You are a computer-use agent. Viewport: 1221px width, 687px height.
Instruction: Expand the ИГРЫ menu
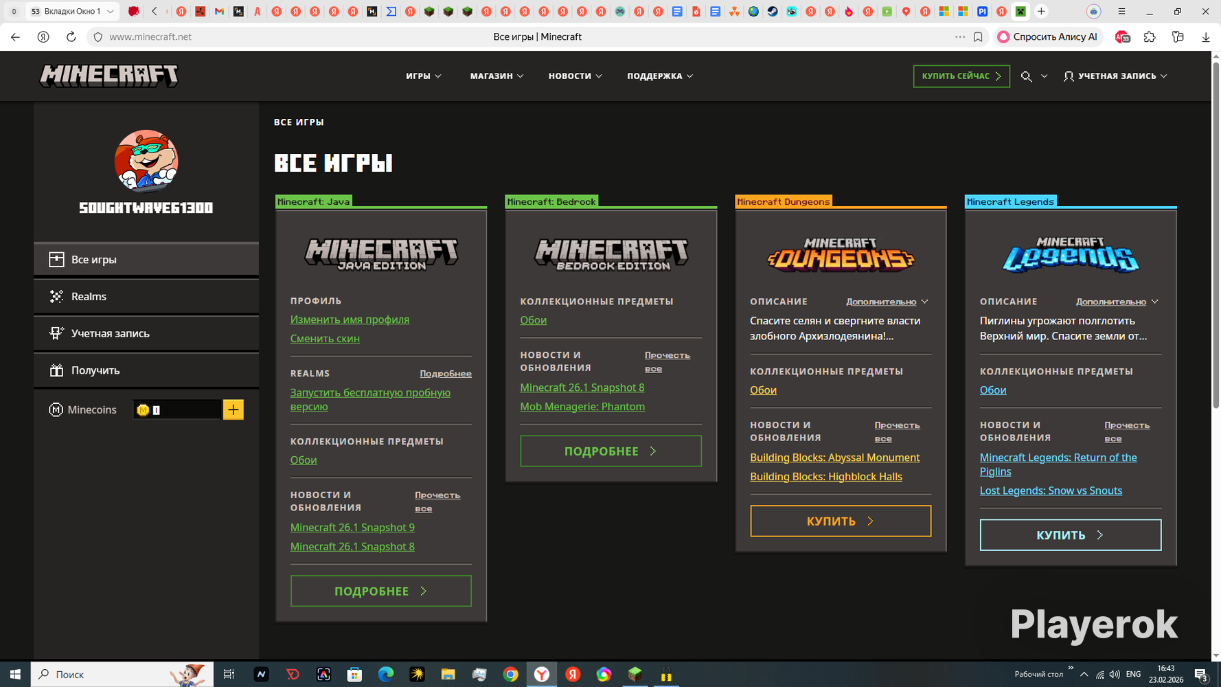[x=424, y=76]
